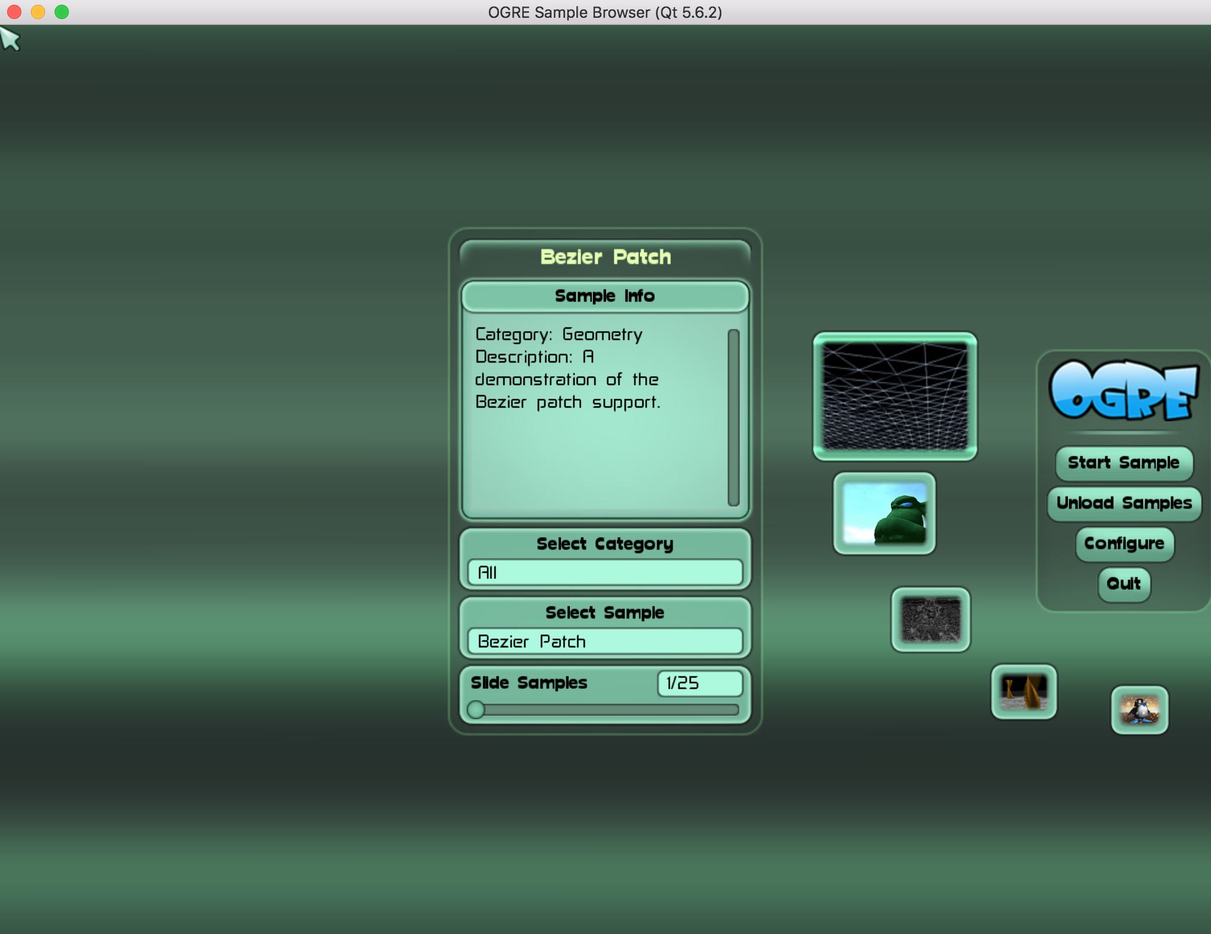The image size is (1211, 934).
Task: Select the penguin sample thumbnail
Action: (x=1139, y=710)
